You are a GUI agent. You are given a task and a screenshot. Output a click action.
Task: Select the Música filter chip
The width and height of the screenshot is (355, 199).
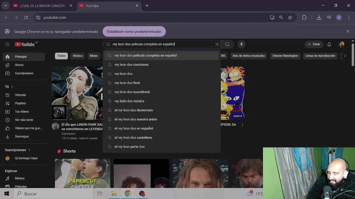78,56
